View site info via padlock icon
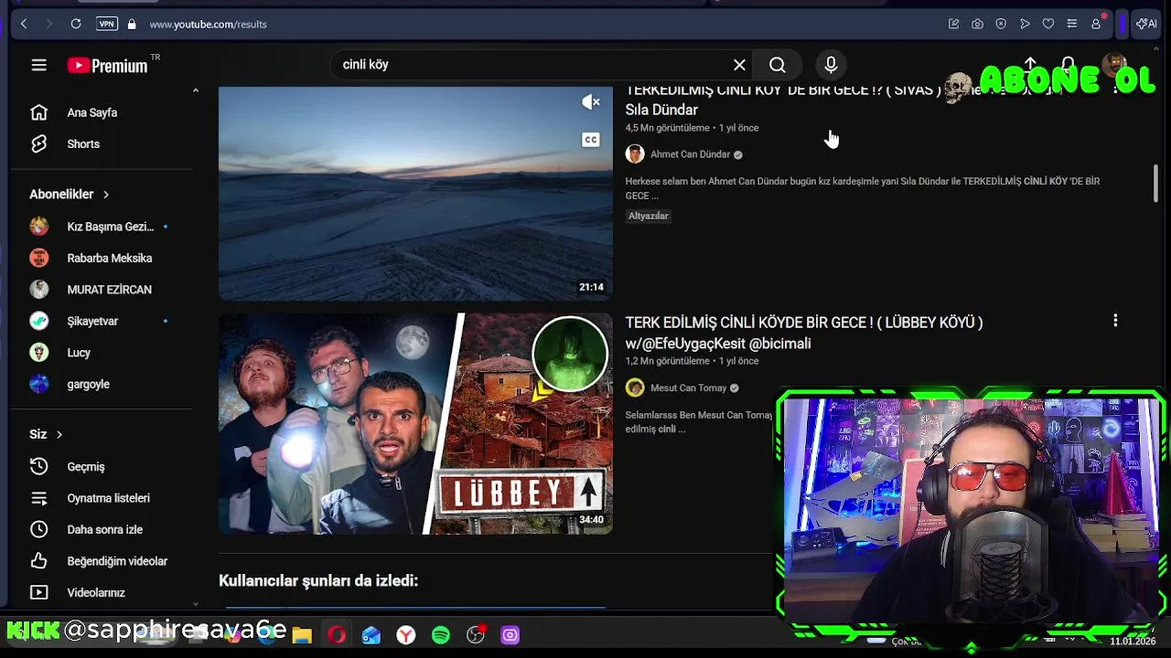The width and height of the screenshot is (1171, 658). click(132, 24)
